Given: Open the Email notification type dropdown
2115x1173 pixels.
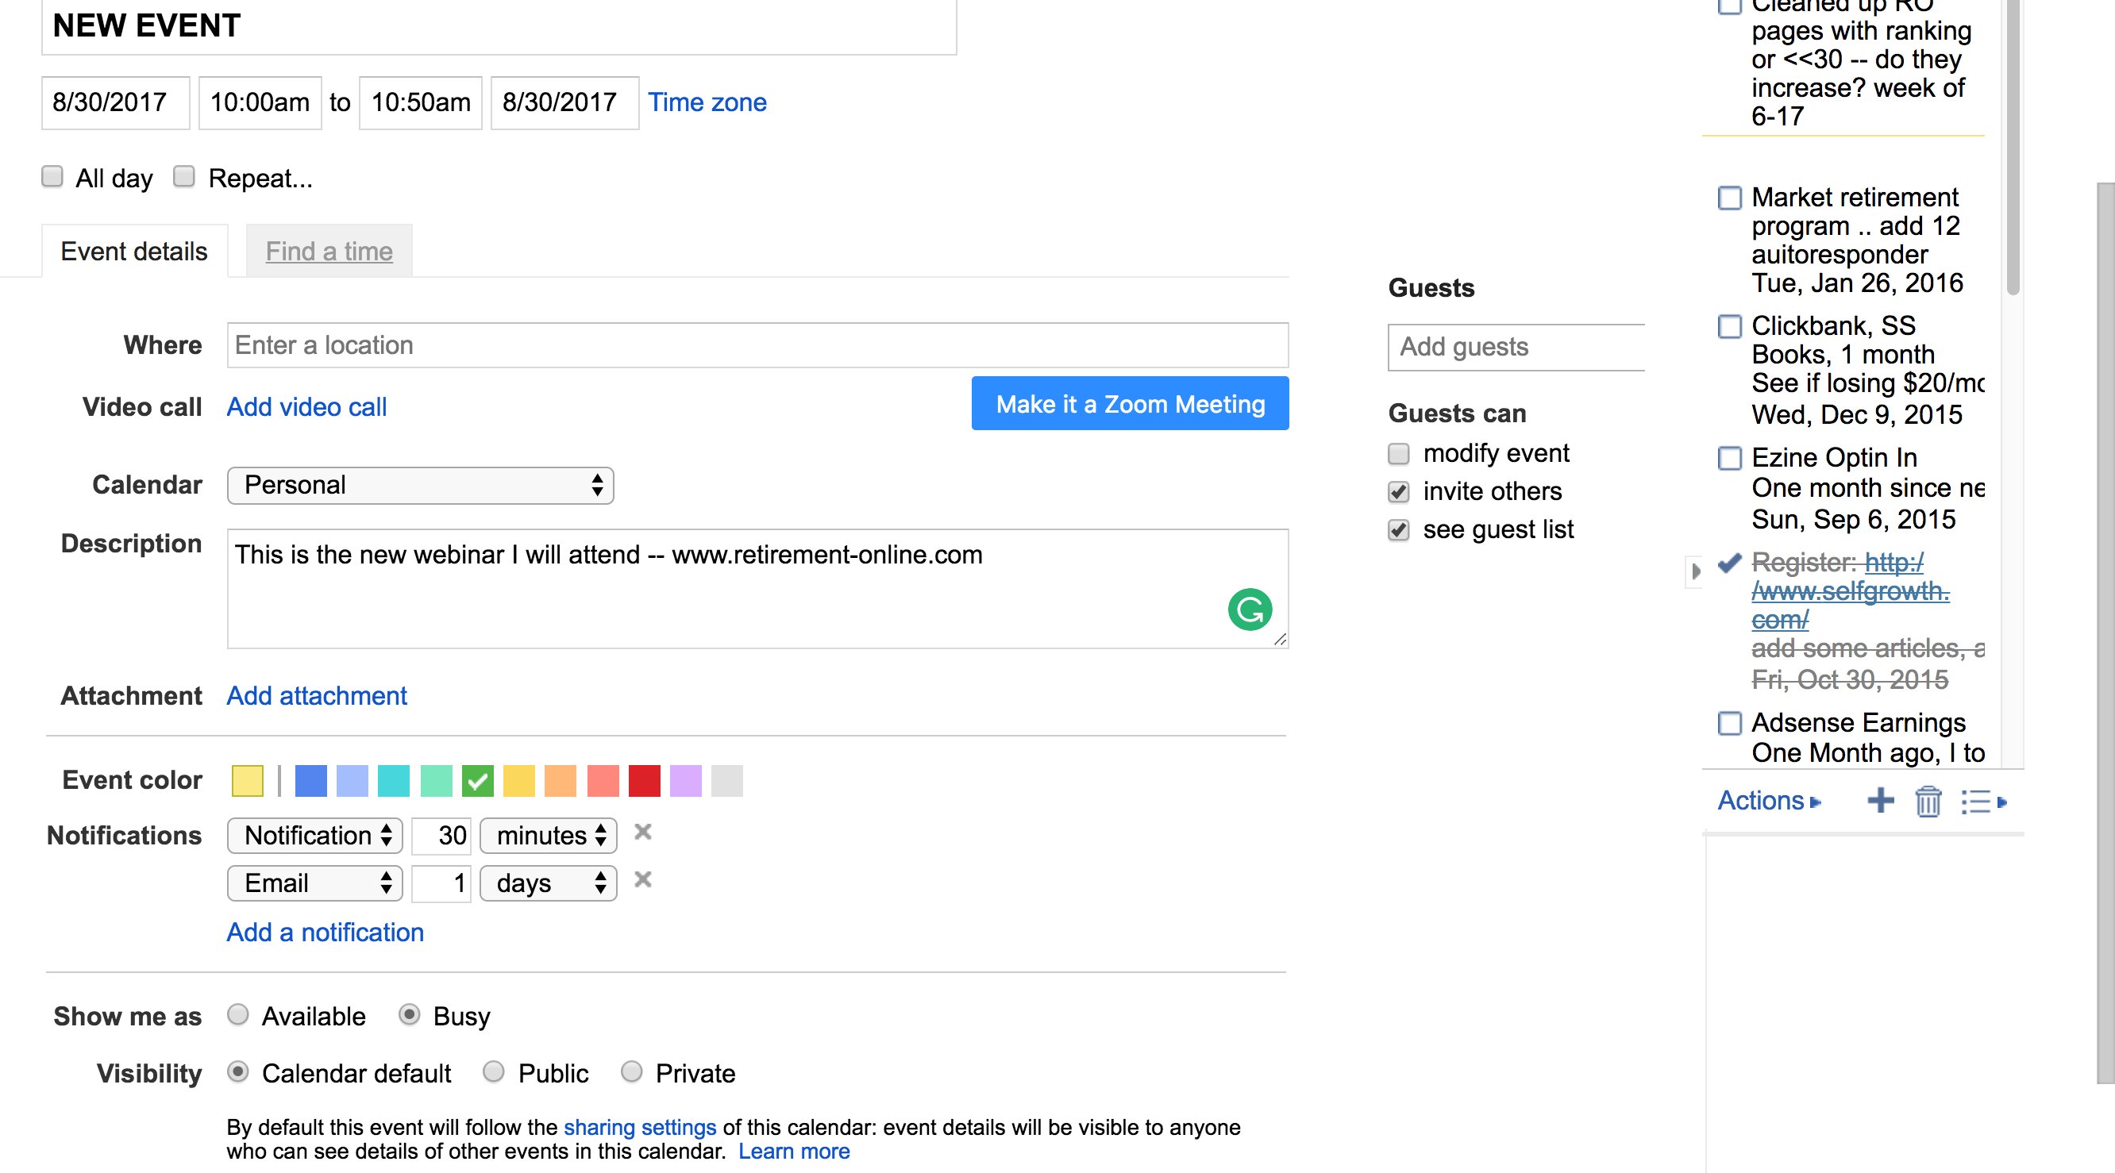Looking at the screenshot, I should click(314, 883).
